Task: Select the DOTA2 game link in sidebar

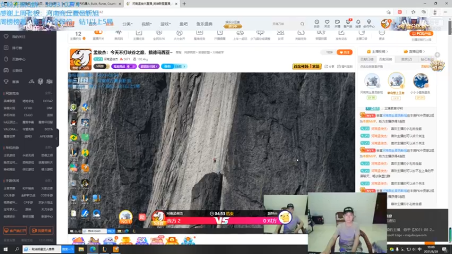Action: pos(47,101)
